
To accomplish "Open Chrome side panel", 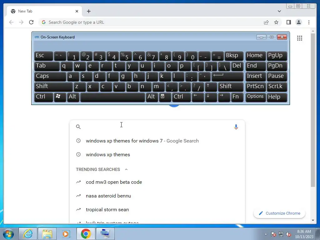I will (288, 22).
